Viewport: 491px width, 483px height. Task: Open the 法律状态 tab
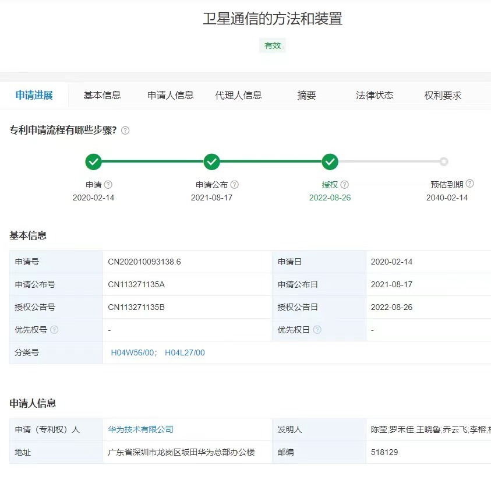tap(375, 96)
